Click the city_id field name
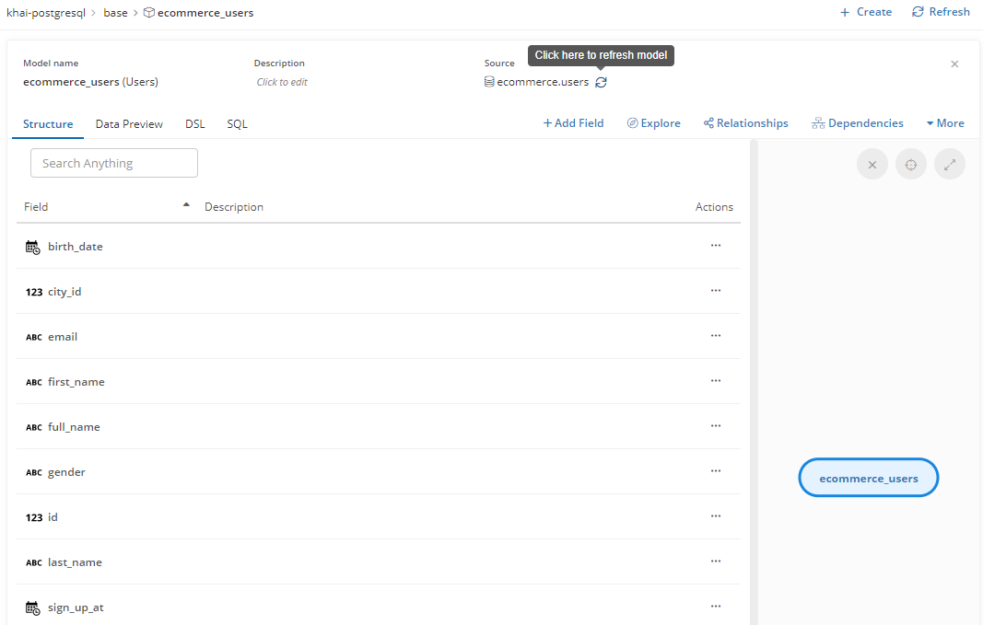Image resolution: width=983 pixels, height=625 pixels. pos(64,292)
